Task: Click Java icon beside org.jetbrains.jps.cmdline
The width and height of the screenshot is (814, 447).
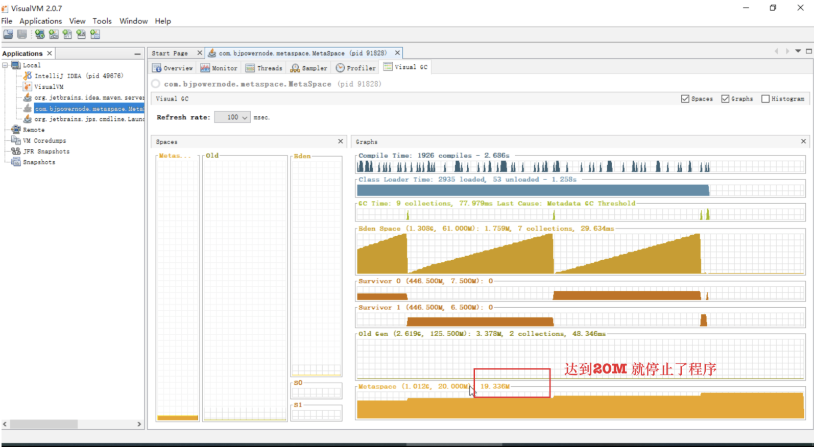Action: click(28, 119)
